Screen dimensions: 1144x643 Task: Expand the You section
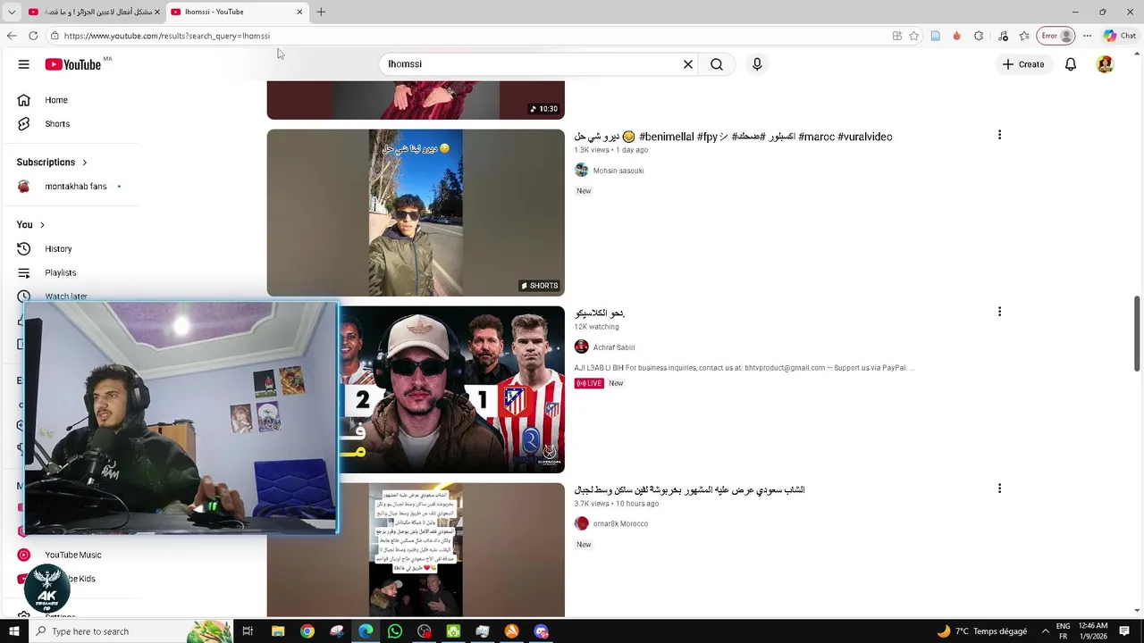(x=30, y=225)
